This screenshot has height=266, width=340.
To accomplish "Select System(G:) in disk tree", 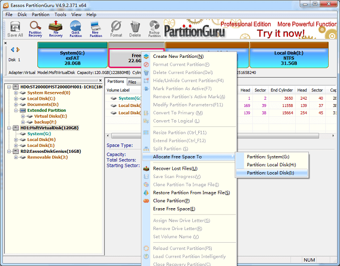I will [39, 134].
